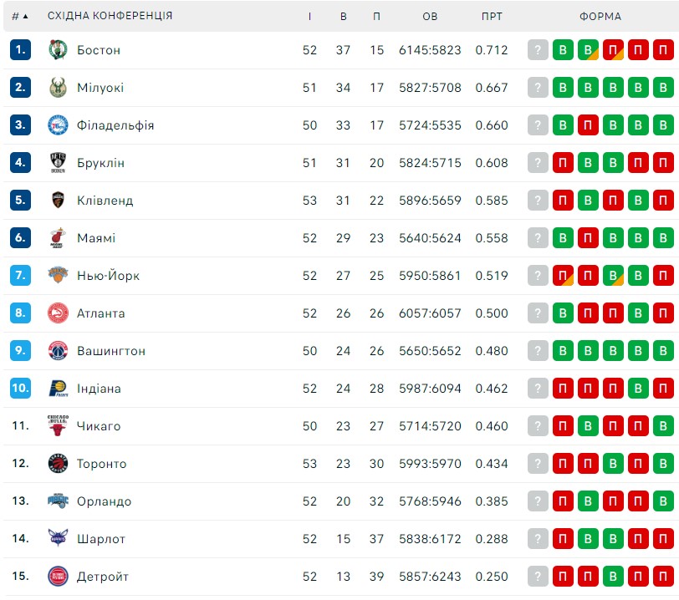The height and width of the screenshot is (600, 679).
Task: Click Boston's gray question mark form badge
Action: pos(538,50)
